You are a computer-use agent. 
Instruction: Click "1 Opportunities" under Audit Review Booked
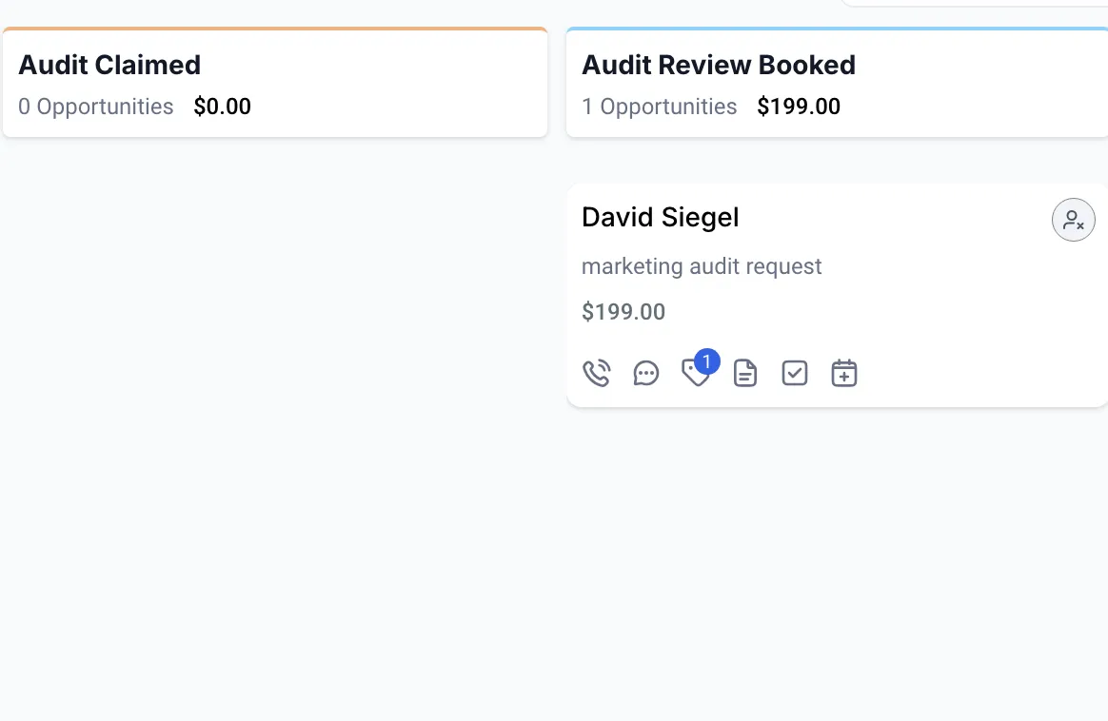coord(660,107)
